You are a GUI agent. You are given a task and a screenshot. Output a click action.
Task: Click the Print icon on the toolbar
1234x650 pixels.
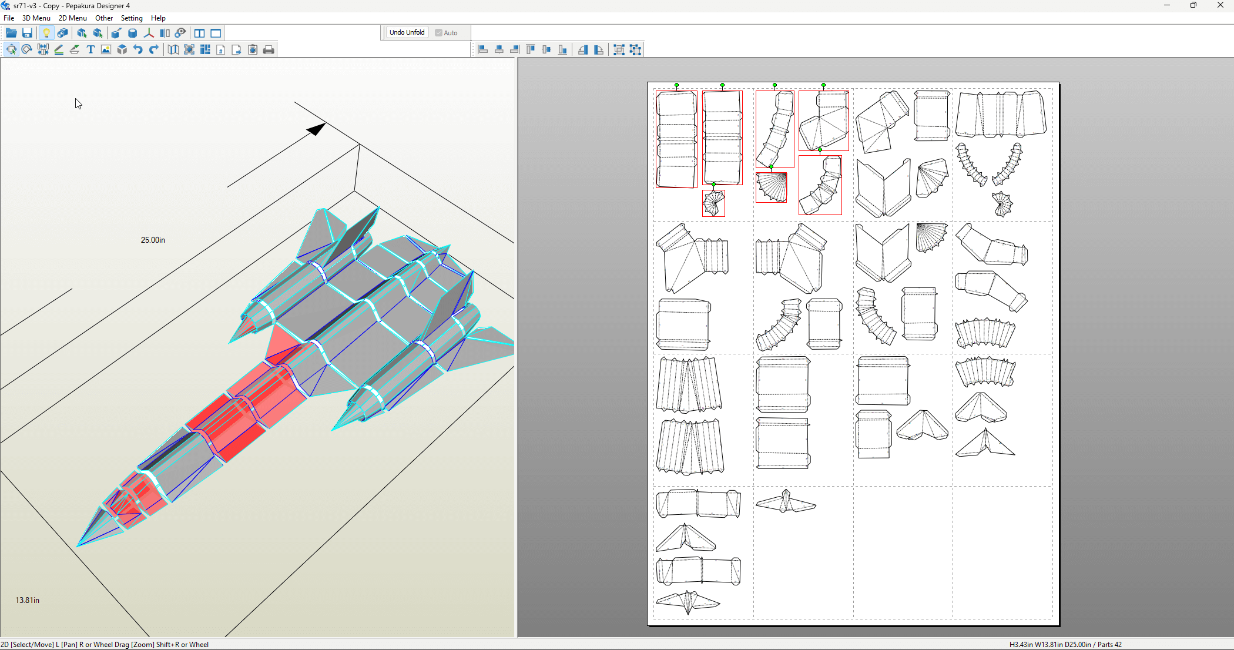pyautogui.click(x=269, y=49)
